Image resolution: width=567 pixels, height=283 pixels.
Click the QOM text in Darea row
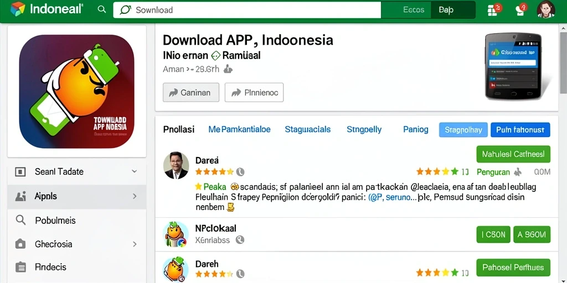542,172
